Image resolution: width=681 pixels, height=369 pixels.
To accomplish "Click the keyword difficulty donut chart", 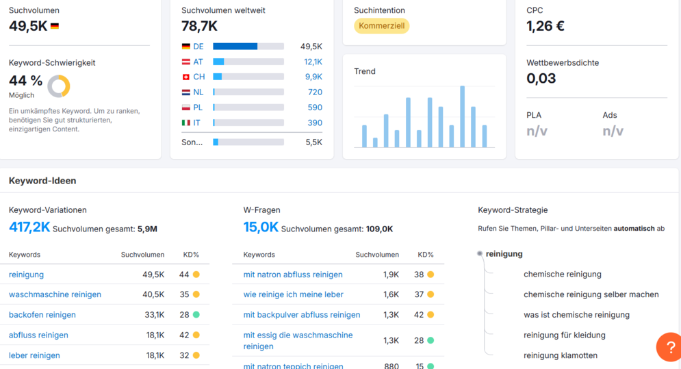I will [59, 86].
